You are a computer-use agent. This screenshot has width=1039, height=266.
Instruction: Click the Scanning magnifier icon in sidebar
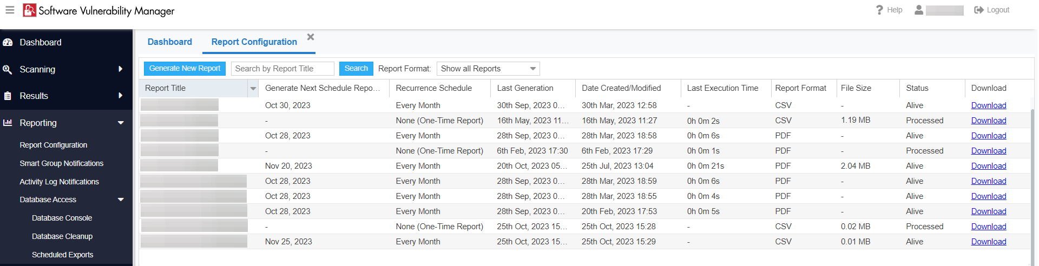click(8, 69)
